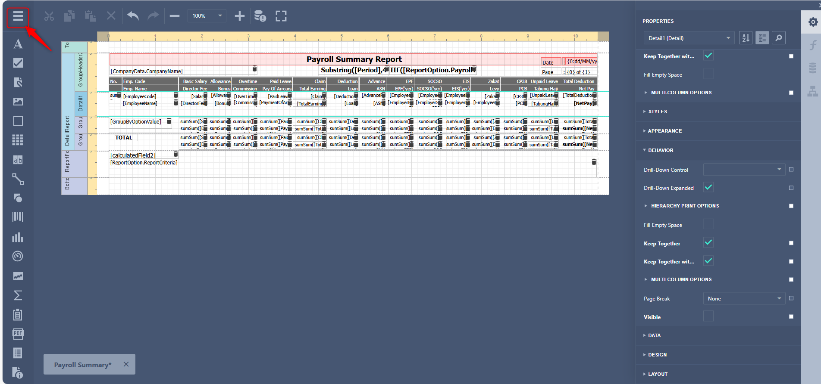Open the Expressions f panel tab
Screen dimensions: 821x384
(813, 45)
